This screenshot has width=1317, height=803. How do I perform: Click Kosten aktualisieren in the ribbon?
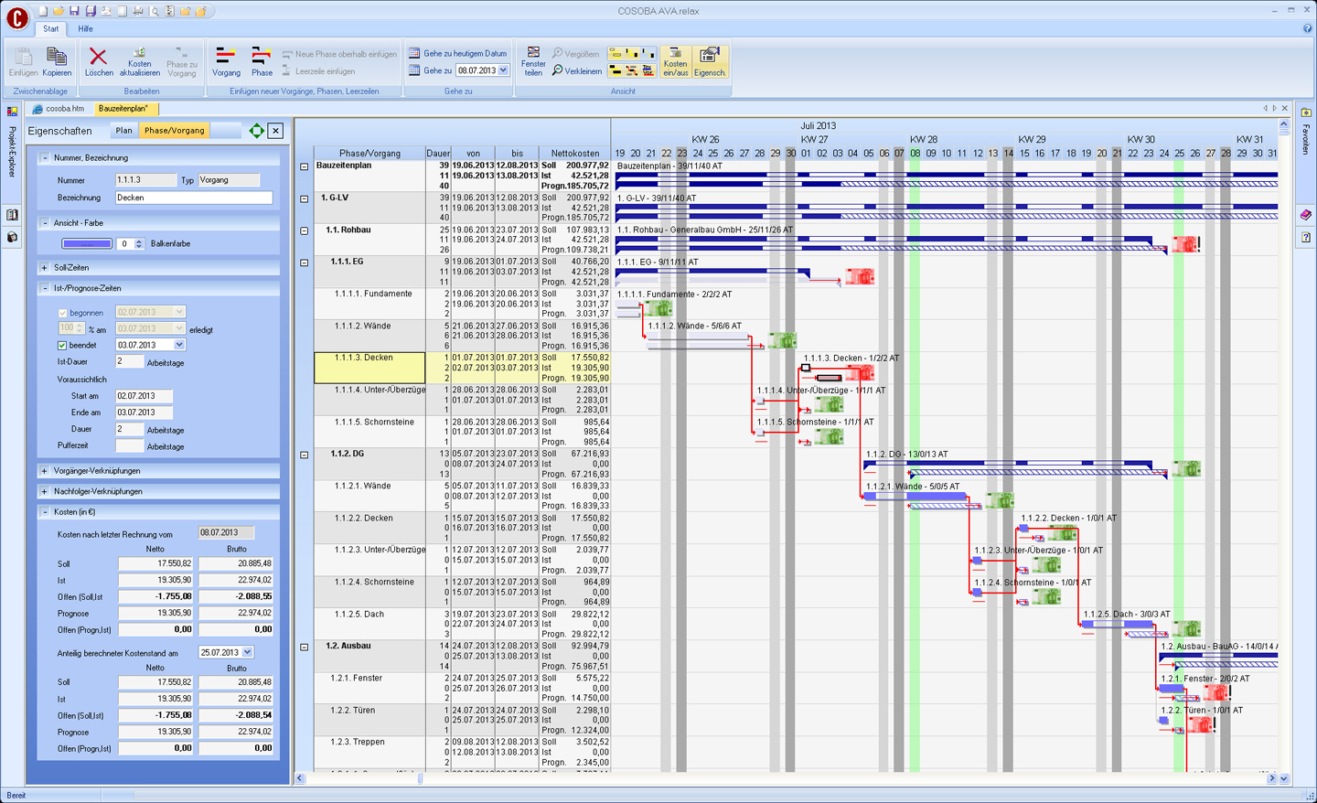[x=140, y=62]
